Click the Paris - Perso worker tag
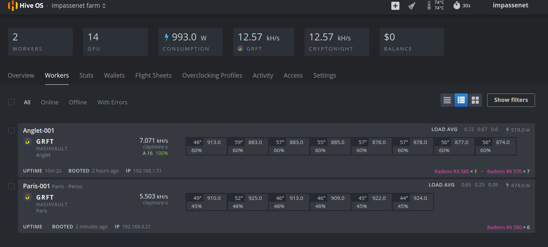 point(67,187)
